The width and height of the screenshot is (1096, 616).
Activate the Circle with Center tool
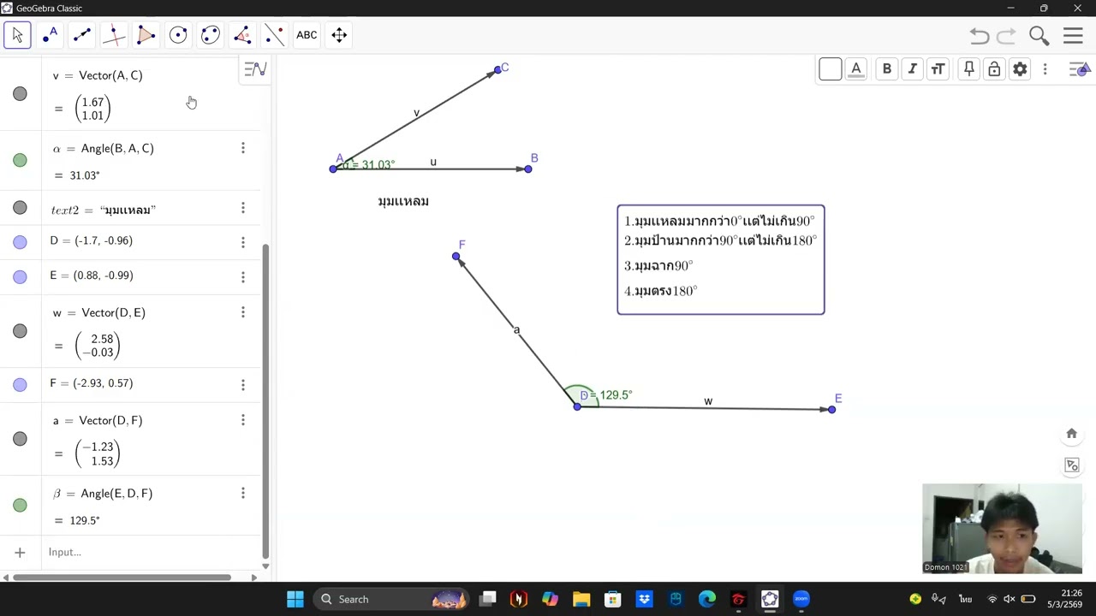pyautogui.click(x=178, y=35)
